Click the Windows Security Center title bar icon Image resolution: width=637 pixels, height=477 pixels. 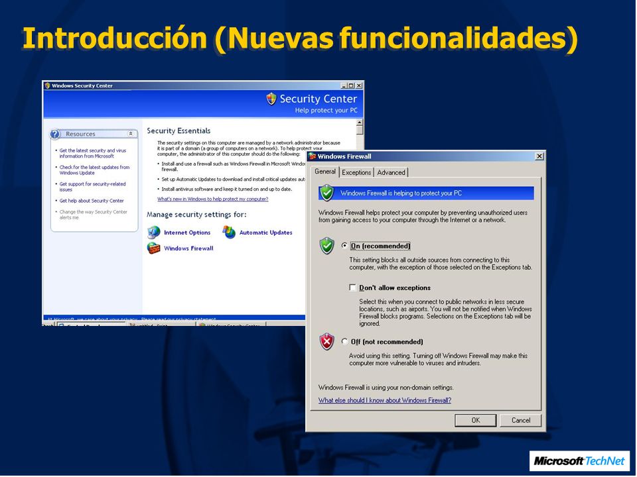click(x=48, y=85)
